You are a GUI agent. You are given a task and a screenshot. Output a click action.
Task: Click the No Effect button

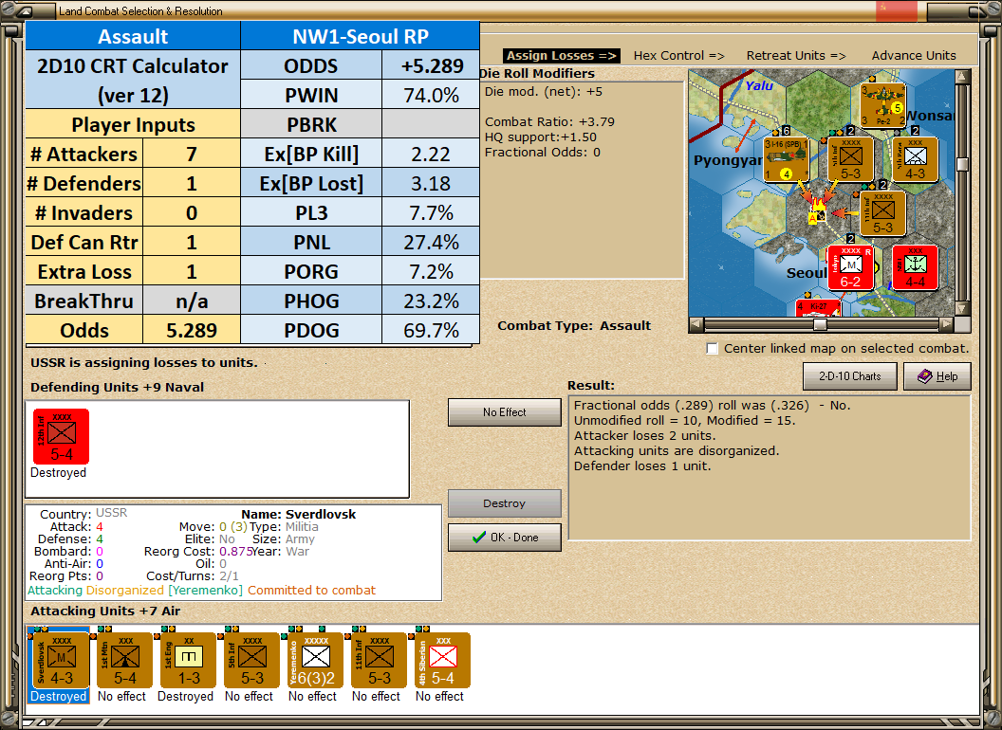click(x=504, y=411)
